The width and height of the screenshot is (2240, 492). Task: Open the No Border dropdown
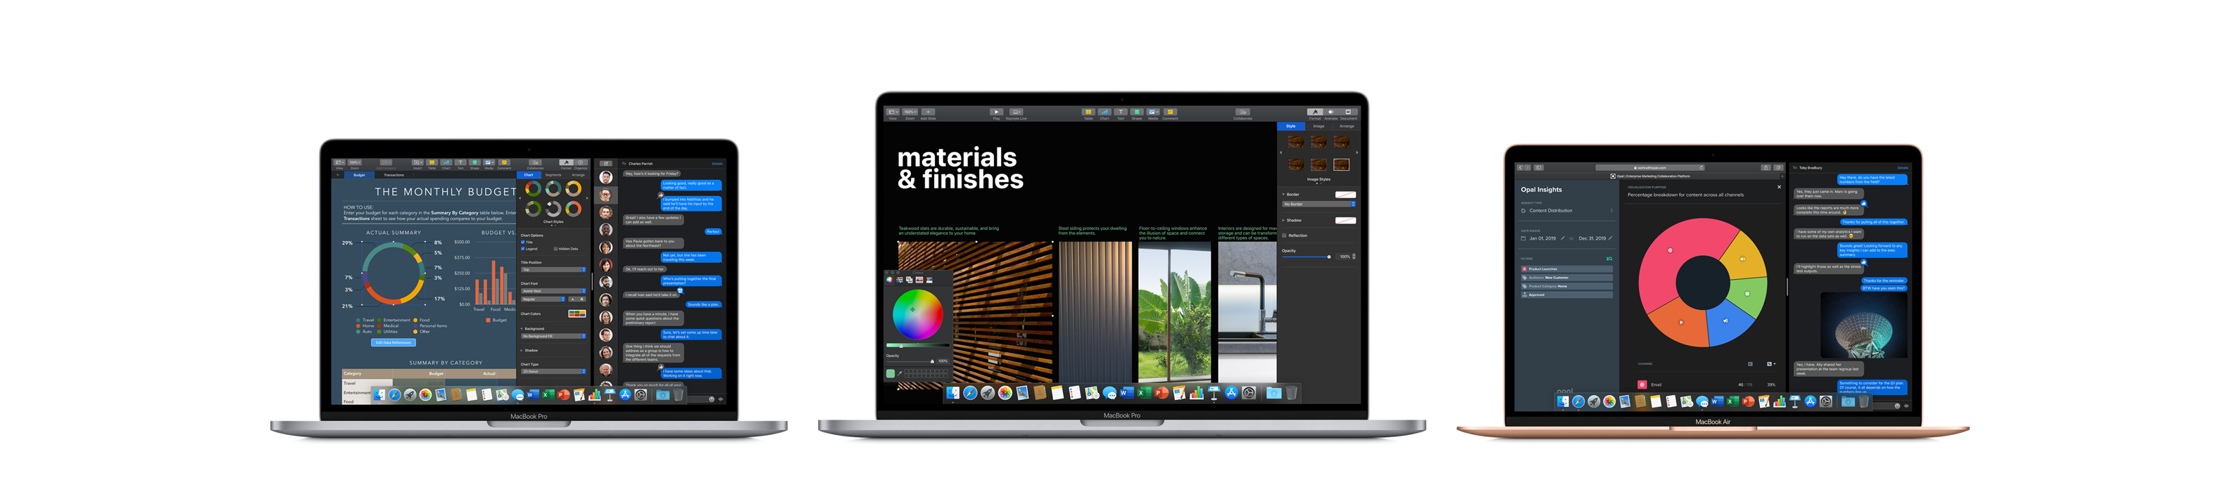click(x=1319, y=204)
